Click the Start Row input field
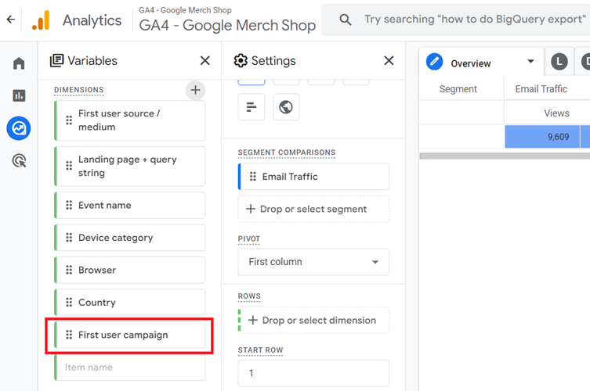590x391 pixels. click(x=313, y=373)
